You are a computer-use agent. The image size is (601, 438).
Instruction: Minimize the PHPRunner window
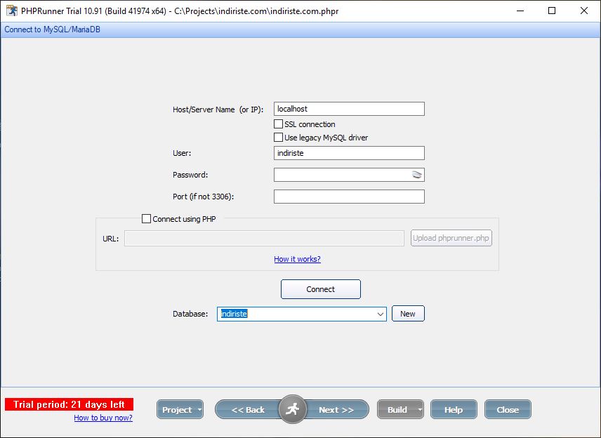520,11
